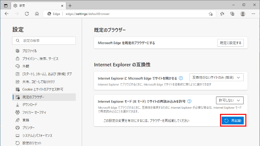
Task: Click the 設定 tab title
Action: pos(22,6)
